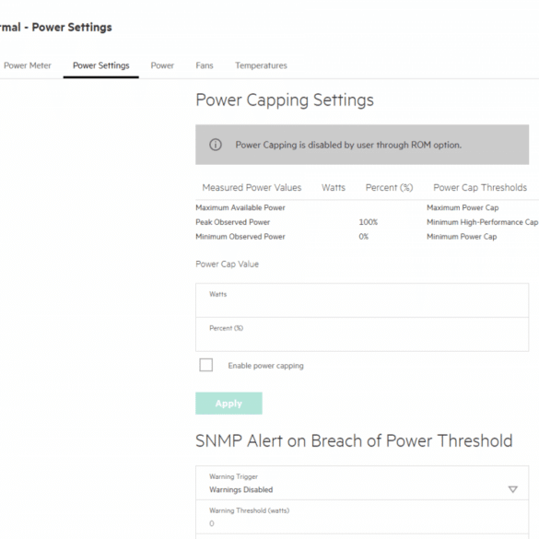Screen dimensions: 539x539
Task: Click the Percent (%) column header
Action: 389,187
